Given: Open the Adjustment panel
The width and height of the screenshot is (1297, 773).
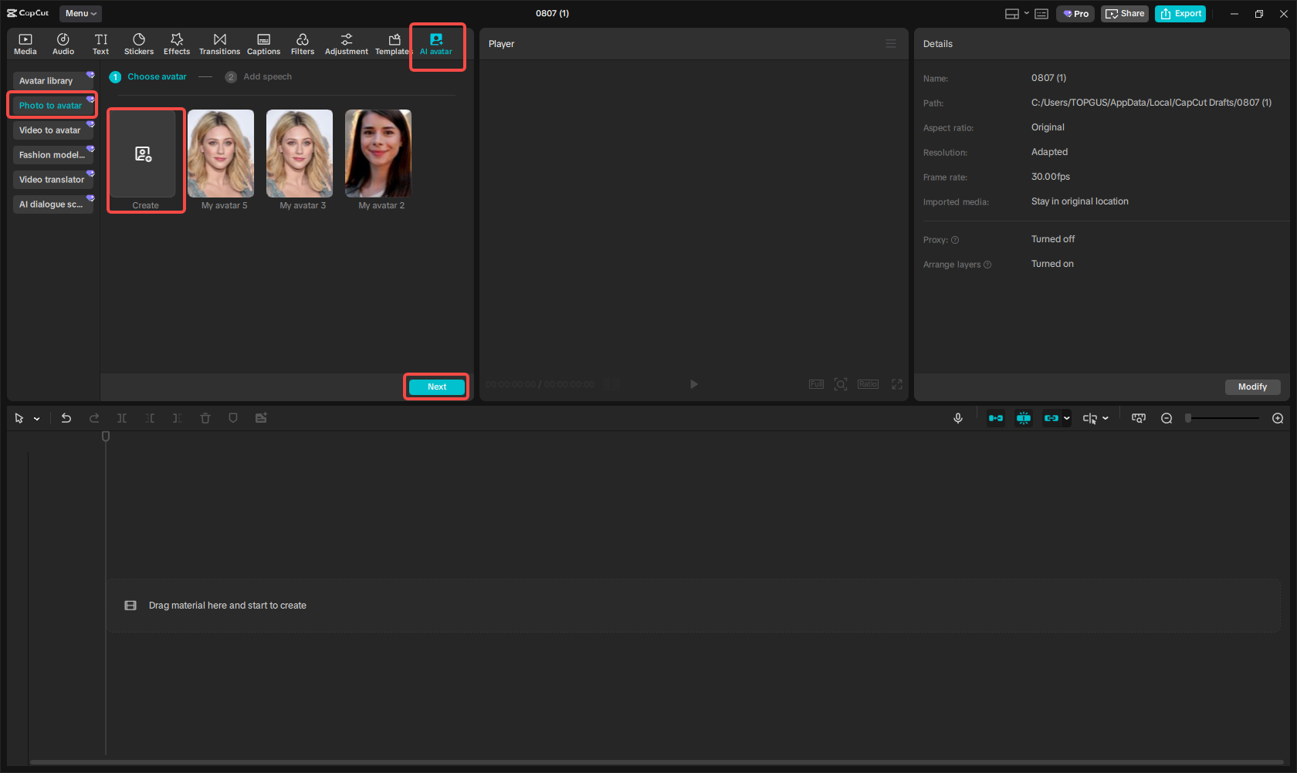Looking at the screenshot, I should pyautogui.click(x=347, y=44).
